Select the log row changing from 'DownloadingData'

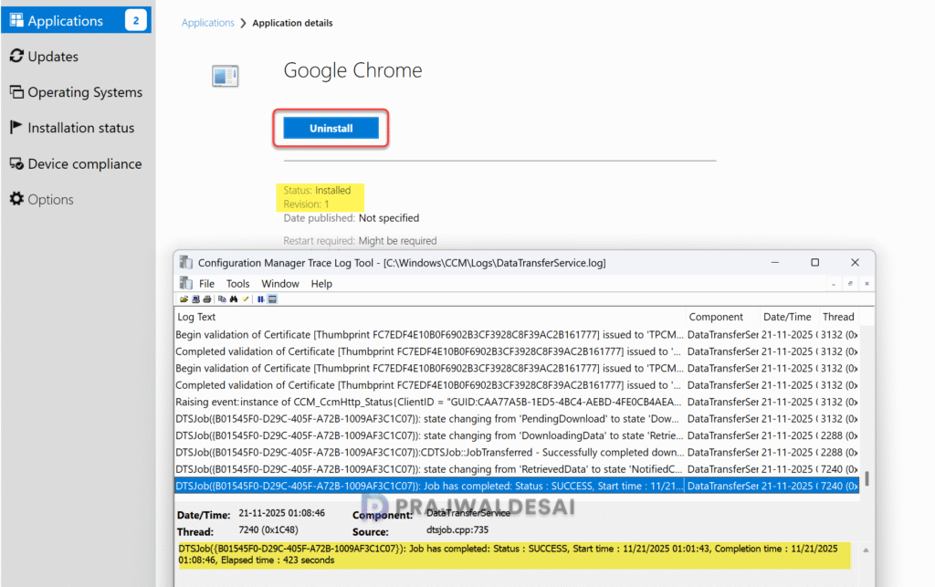click(x=517, y=435)
